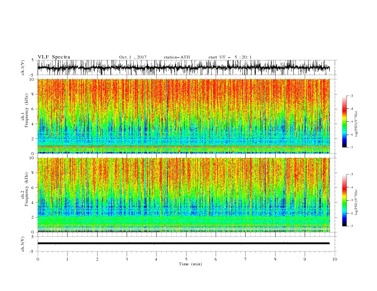377x291 pixels.
Task: Click the ch.2 colorbar log(PSD) unit label
Action: pos(357,202)
